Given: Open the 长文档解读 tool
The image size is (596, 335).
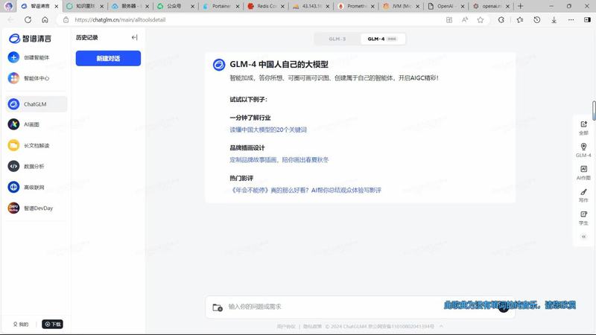Looking at the screenshot, I should point(29,145).
